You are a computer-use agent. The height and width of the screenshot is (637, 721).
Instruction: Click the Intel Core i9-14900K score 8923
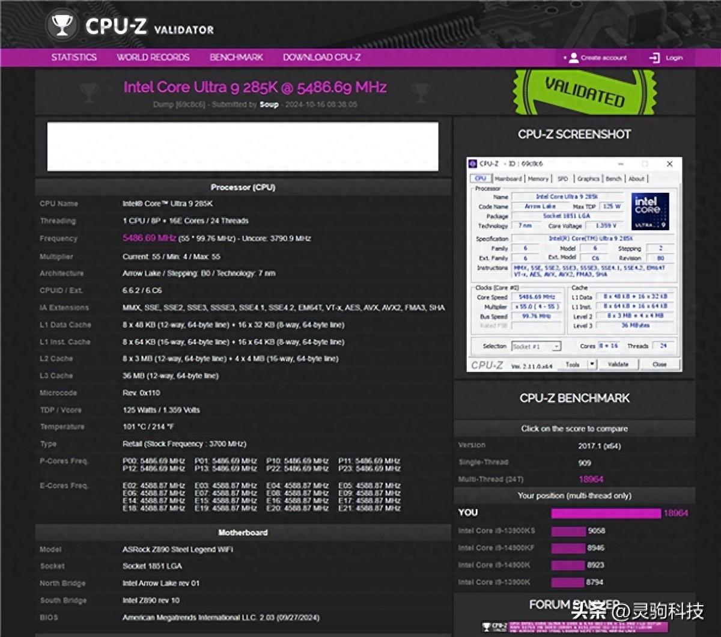tap(596, 565)
